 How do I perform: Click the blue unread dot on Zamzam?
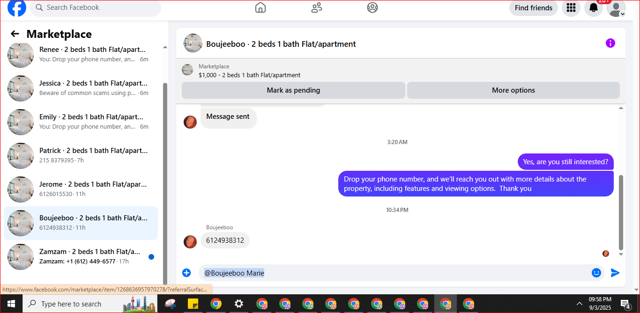click(x=151, y=257)
